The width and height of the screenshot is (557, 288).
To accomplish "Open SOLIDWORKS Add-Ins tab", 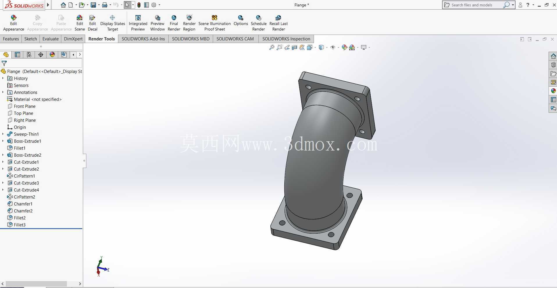I will pos(143,39).
